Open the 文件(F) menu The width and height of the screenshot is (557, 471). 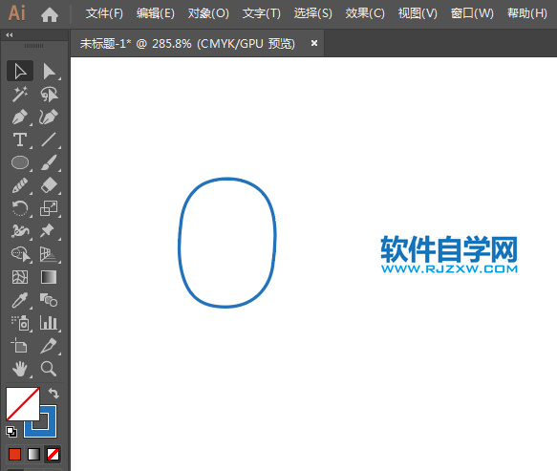pos(104,13)
